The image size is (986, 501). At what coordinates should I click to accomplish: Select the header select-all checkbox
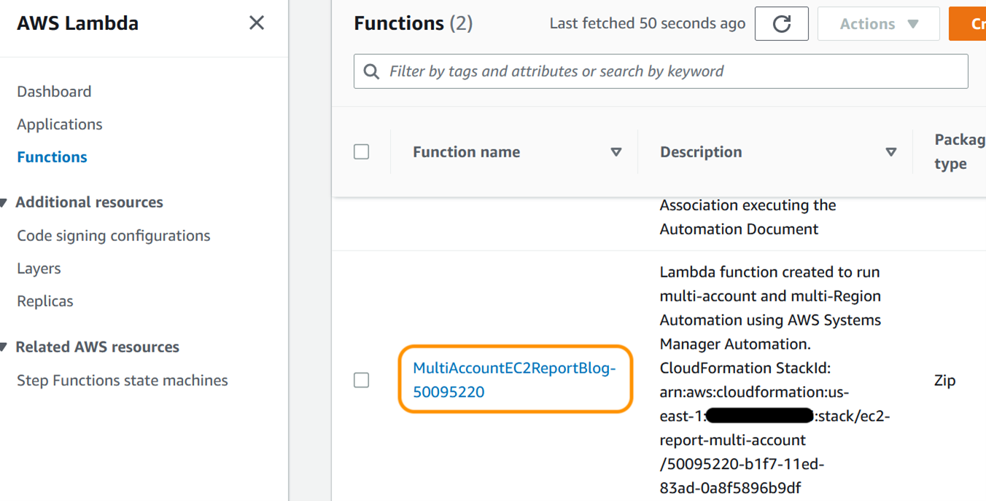tap(361, 151)
